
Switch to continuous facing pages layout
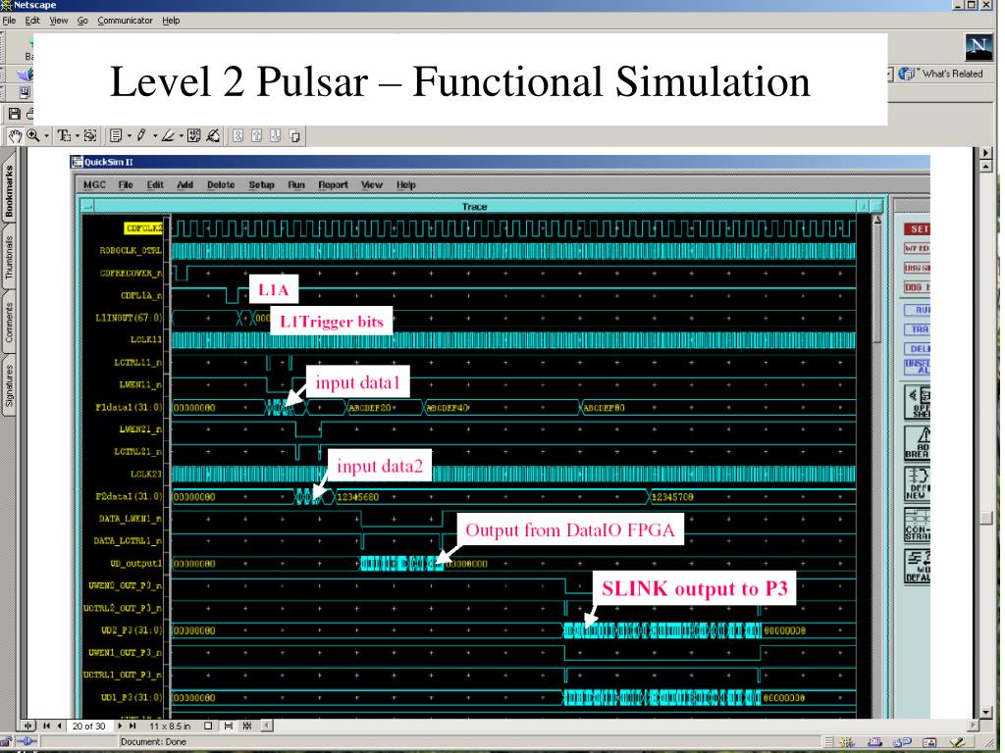247,726
